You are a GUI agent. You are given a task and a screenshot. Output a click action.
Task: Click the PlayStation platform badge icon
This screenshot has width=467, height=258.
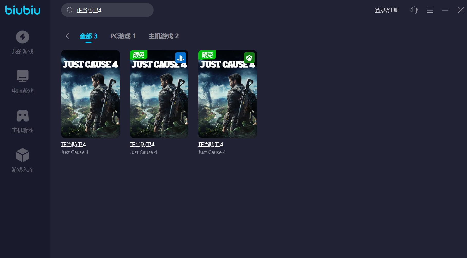pyautogui.click(x=181, y=58)
